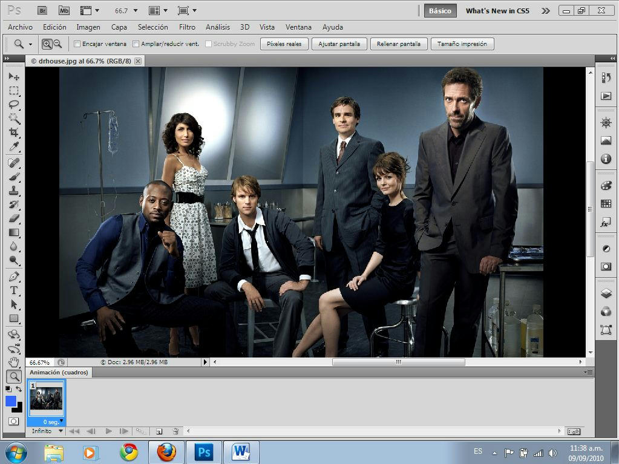Screen dimensions: 619x464
Task: Click the Ajustar pantalla button
Action: (339, 44)
